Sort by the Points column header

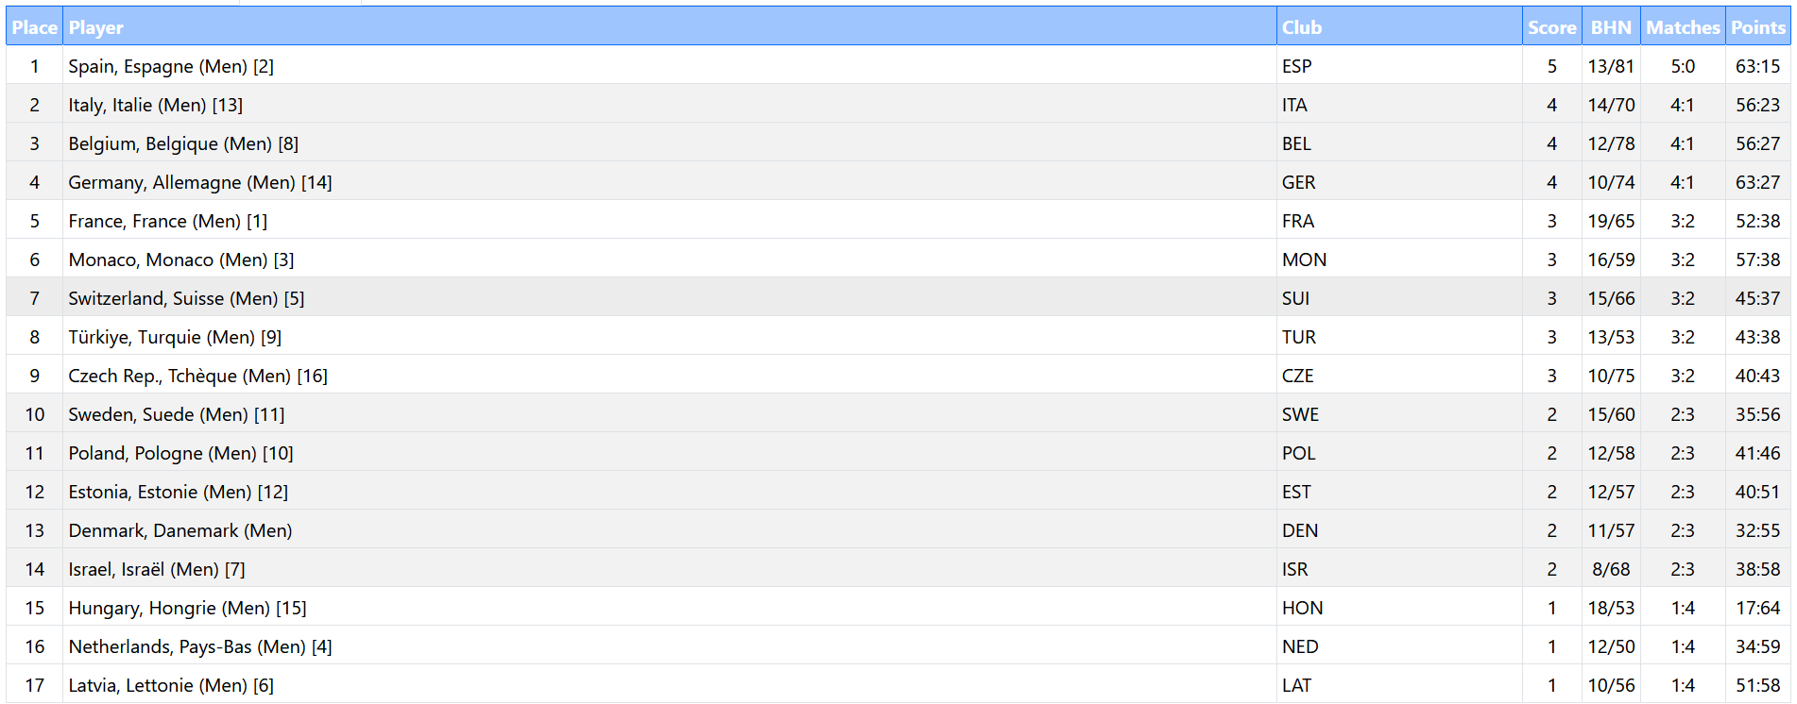(x=1757, y=27)
